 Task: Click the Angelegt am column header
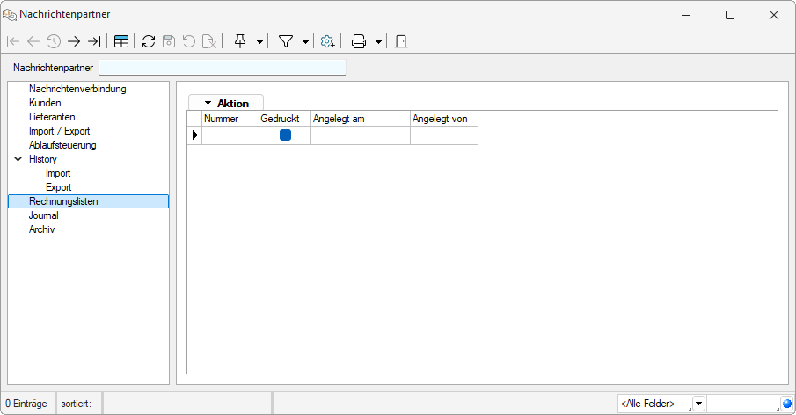[360, 119]
